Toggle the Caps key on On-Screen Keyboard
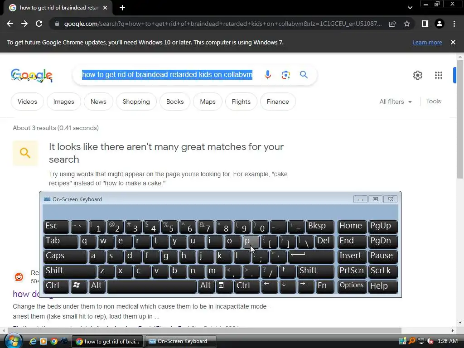Screen dimensions: 464x348 coord(65,256)
